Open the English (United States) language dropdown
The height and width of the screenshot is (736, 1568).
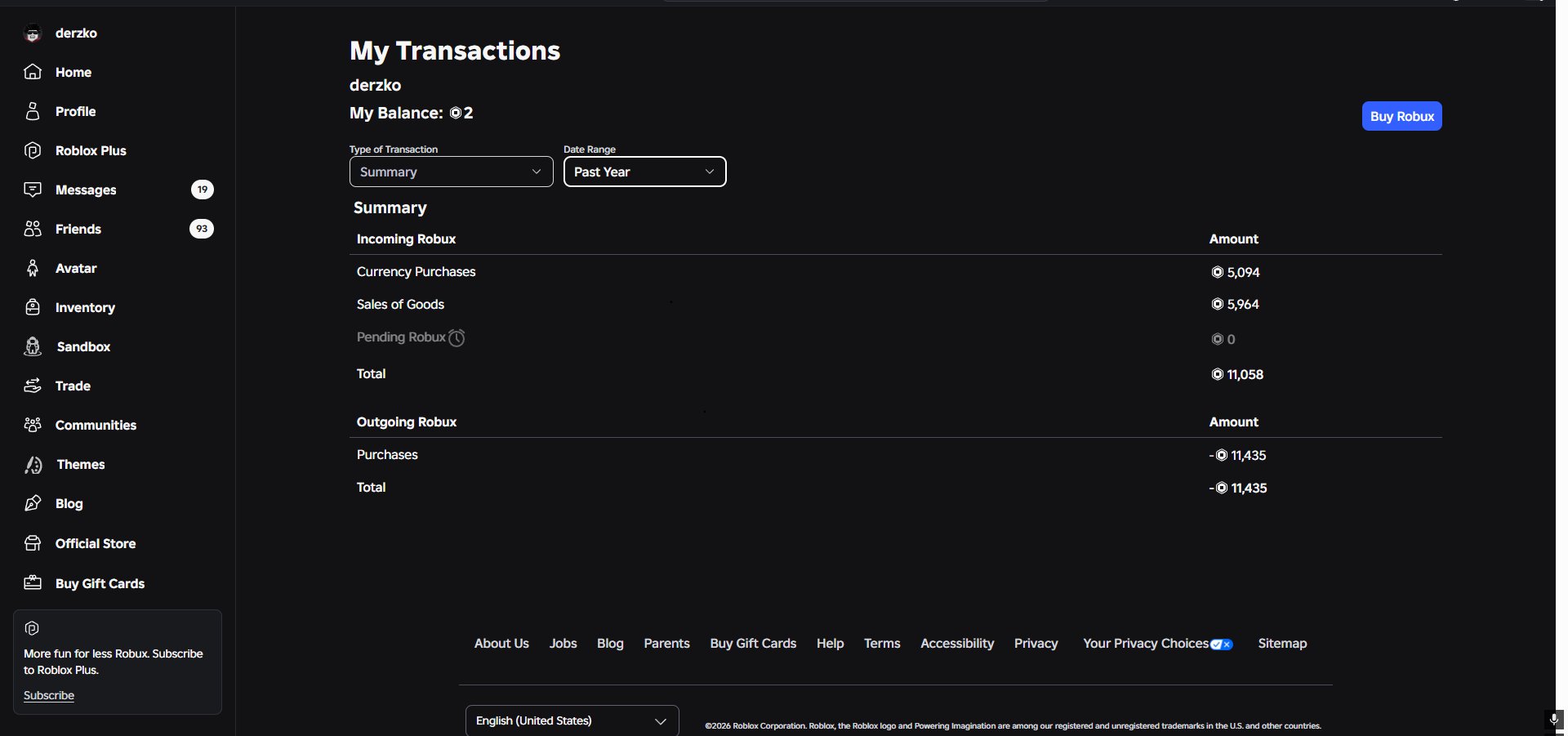click(572, 720)
